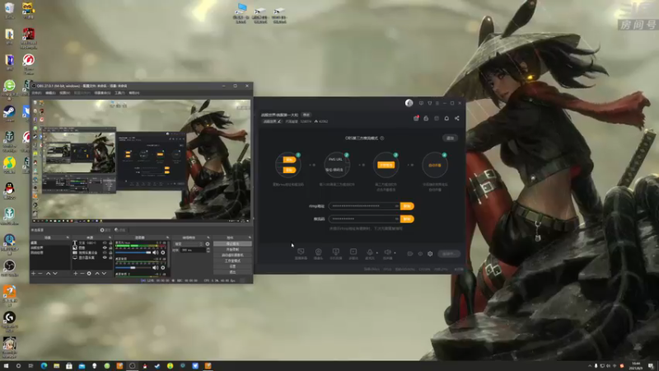This screenshot has width=659, height=371.
Task: Open settings gear of first mixer channel
Action: (x=163, y=252)
